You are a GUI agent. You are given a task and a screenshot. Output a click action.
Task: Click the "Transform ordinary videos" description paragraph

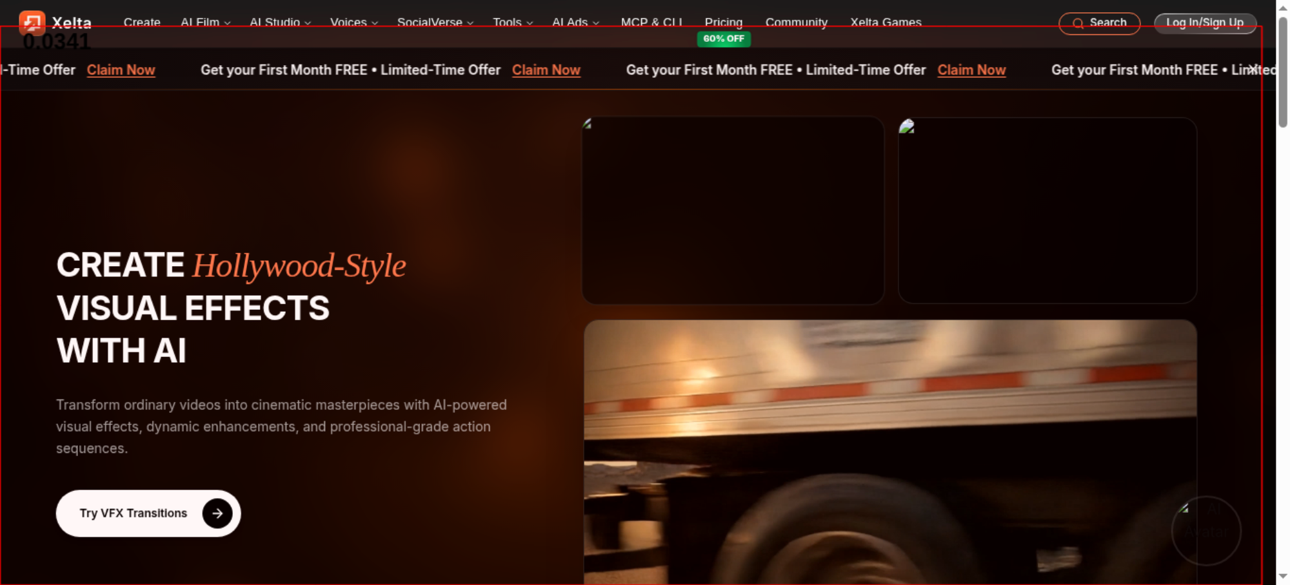(x=281, y=427)
